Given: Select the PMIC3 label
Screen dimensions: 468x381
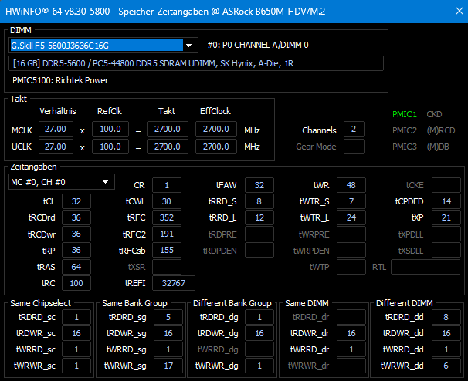Looking at the screenshot, I should [404, 147].
